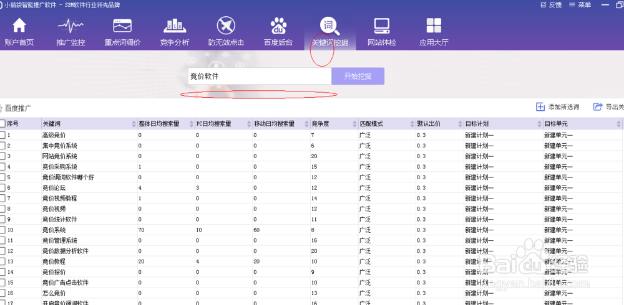Click the keyword search field 竞价软件

click(260, 76)
